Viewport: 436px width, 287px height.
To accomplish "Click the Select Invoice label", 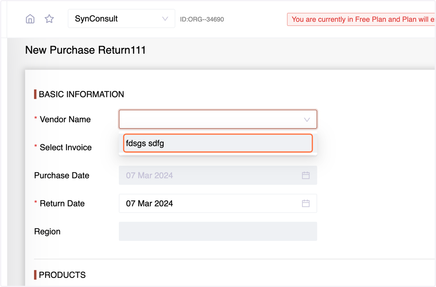I will tap(66, 147).
